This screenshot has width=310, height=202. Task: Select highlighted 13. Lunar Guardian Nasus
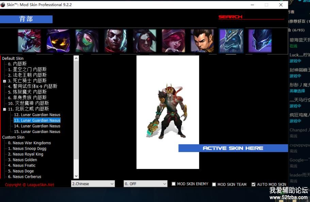pyautogui.click(x=37, y=120)
